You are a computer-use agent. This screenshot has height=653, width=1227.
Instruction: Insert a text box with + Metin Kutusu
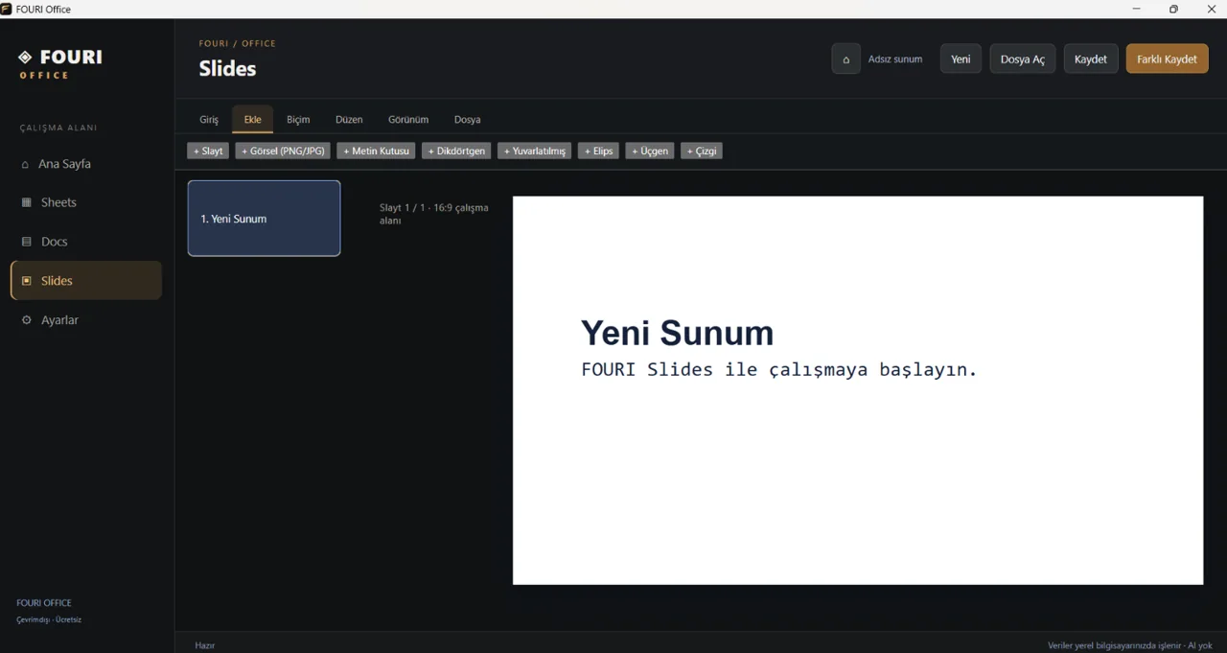coord(376,151)
